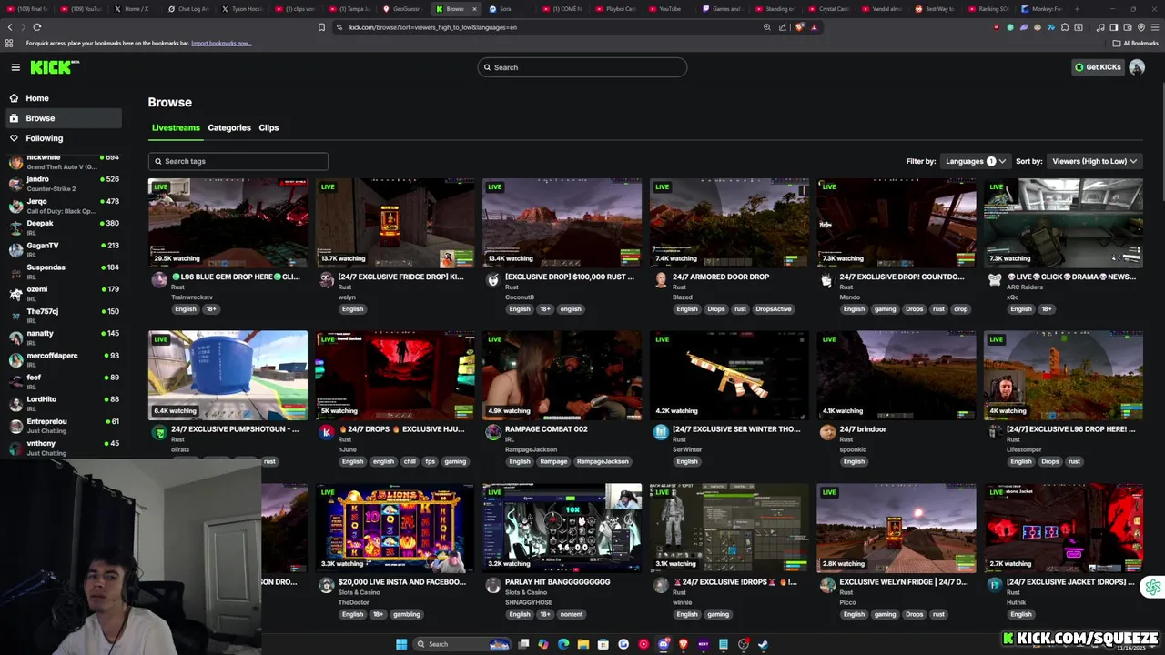This screenshot has width=1165, height=655.
Task: Open Suspendas in the followed channels list
Action: coord(64,271)
